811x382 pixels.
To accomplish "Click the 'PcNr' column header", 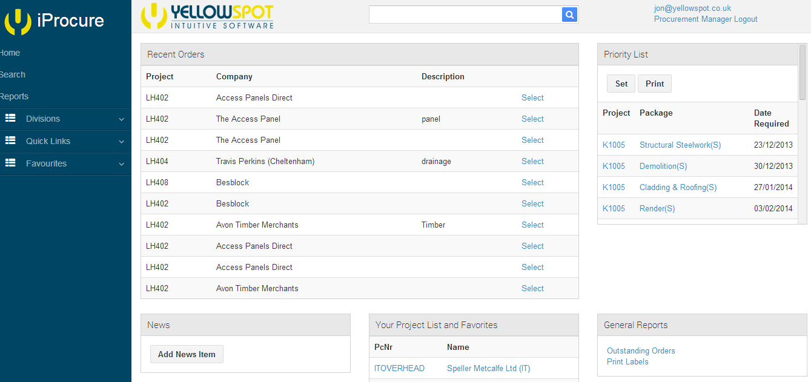I will click(x=383, y=347).
